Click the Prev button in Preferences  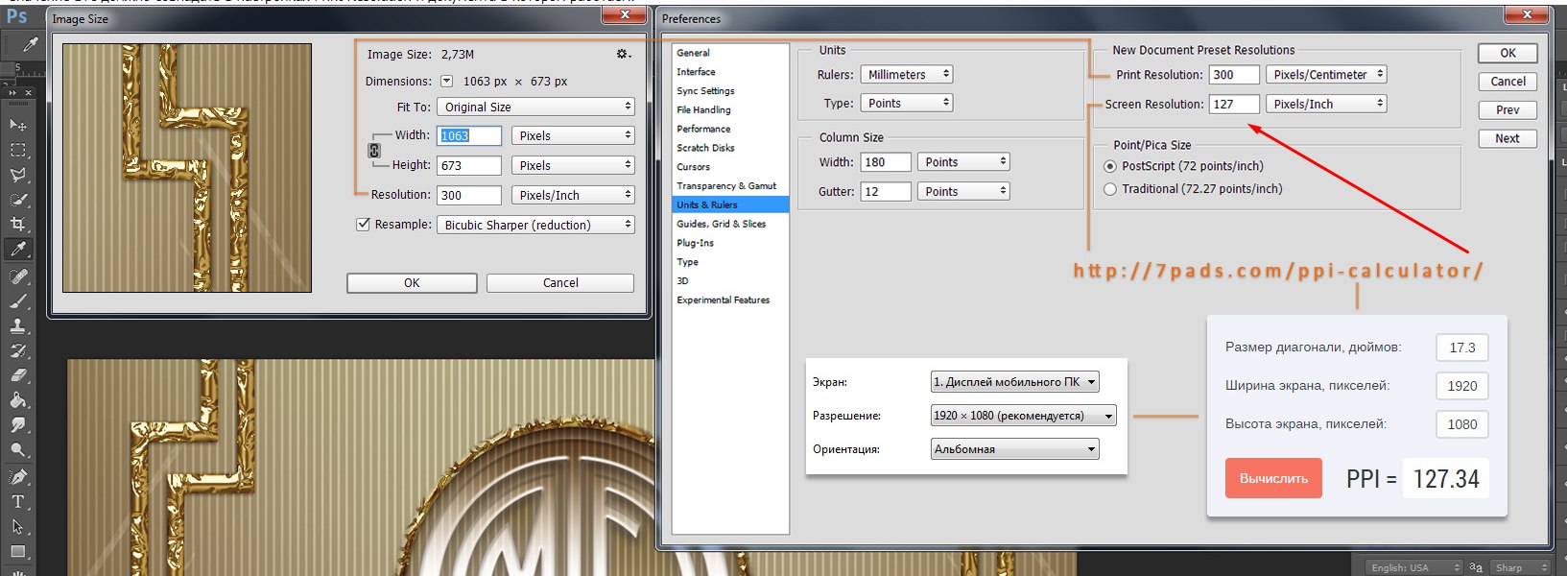coord(1508,110)
